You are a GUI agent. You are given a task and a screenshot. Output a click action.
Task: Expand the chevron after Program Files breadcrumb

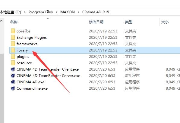point(56,12)
